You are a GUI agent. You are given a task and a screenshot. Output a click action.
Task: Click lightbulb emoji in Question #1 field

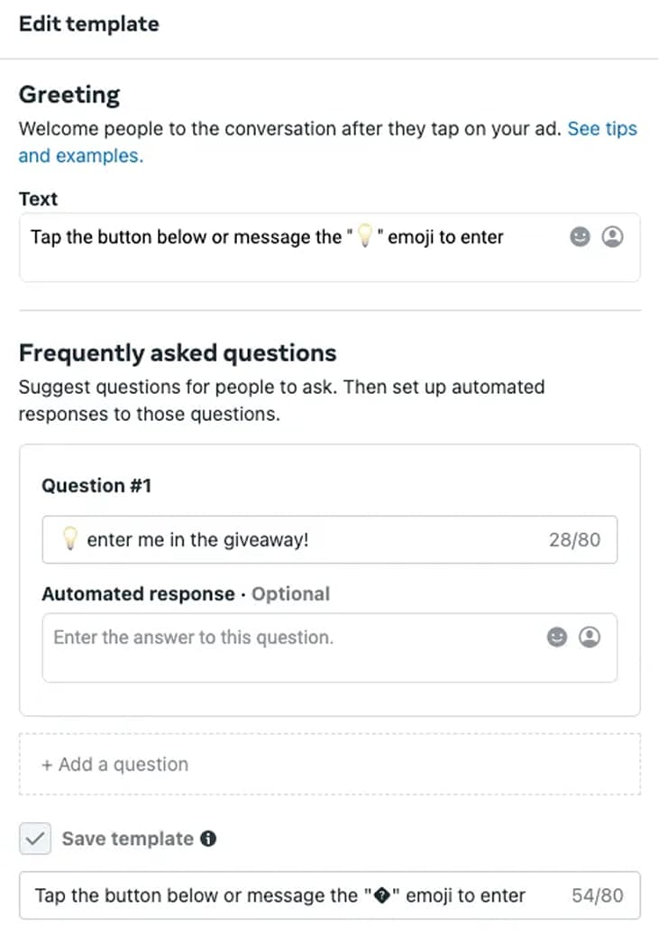[69, 539]
